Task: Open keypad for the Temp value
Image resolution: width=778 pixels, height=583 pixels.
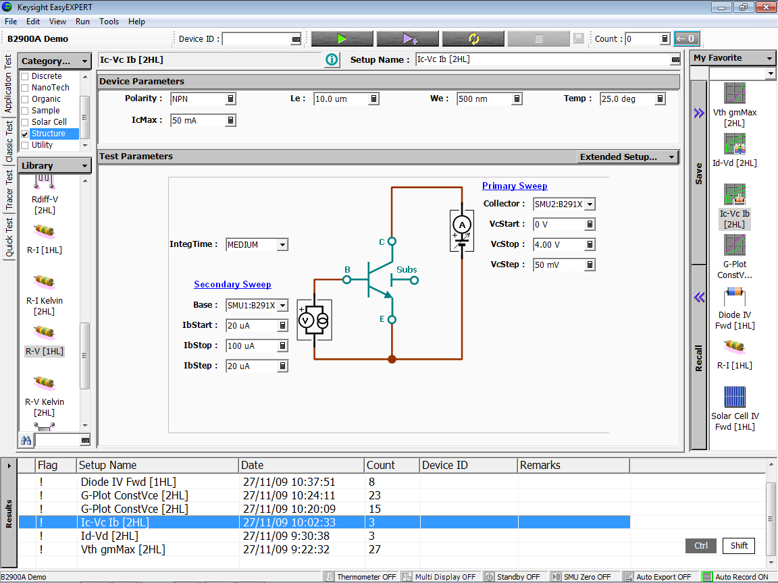Action: 660,99
